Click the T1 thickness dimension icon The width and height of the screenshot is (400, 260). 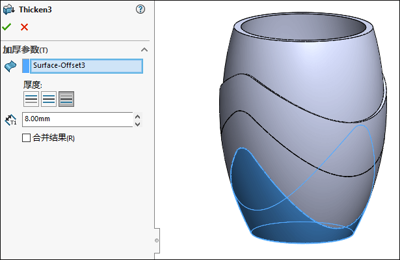pos(10,120)
